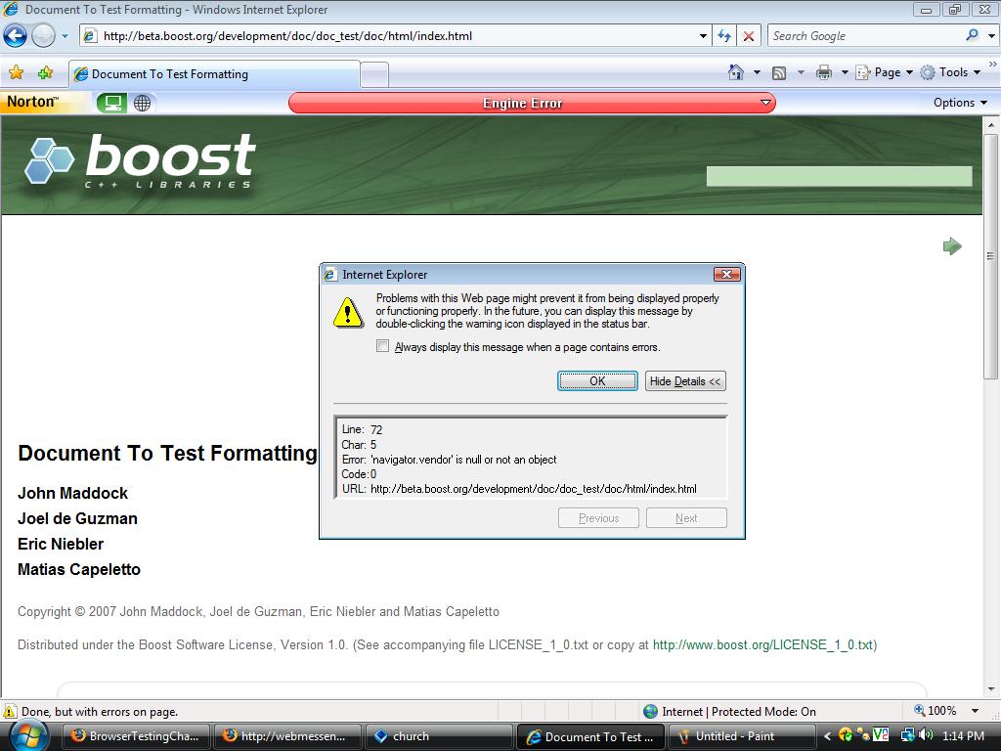Click the search magnifier icon
The image size is (1001, 751).
click(972, 36)
